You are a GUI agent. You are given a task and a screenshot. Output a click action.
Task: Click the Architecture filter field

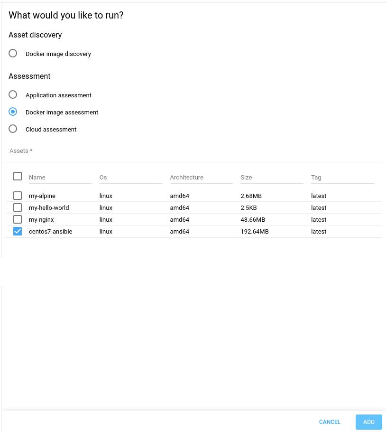202,178
